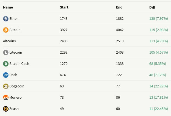This screenshot has height=116, width=171.
Task: Click Litecoin end value 2403
Action: point(120,52)
